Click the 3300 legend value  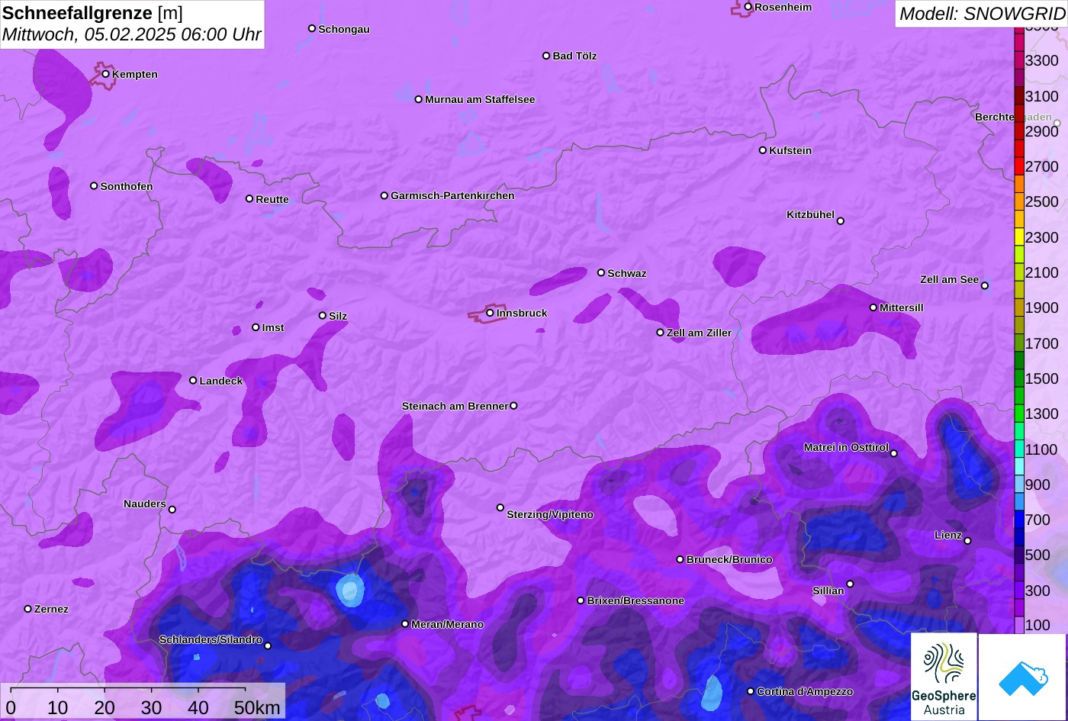tap(1042, 61)
